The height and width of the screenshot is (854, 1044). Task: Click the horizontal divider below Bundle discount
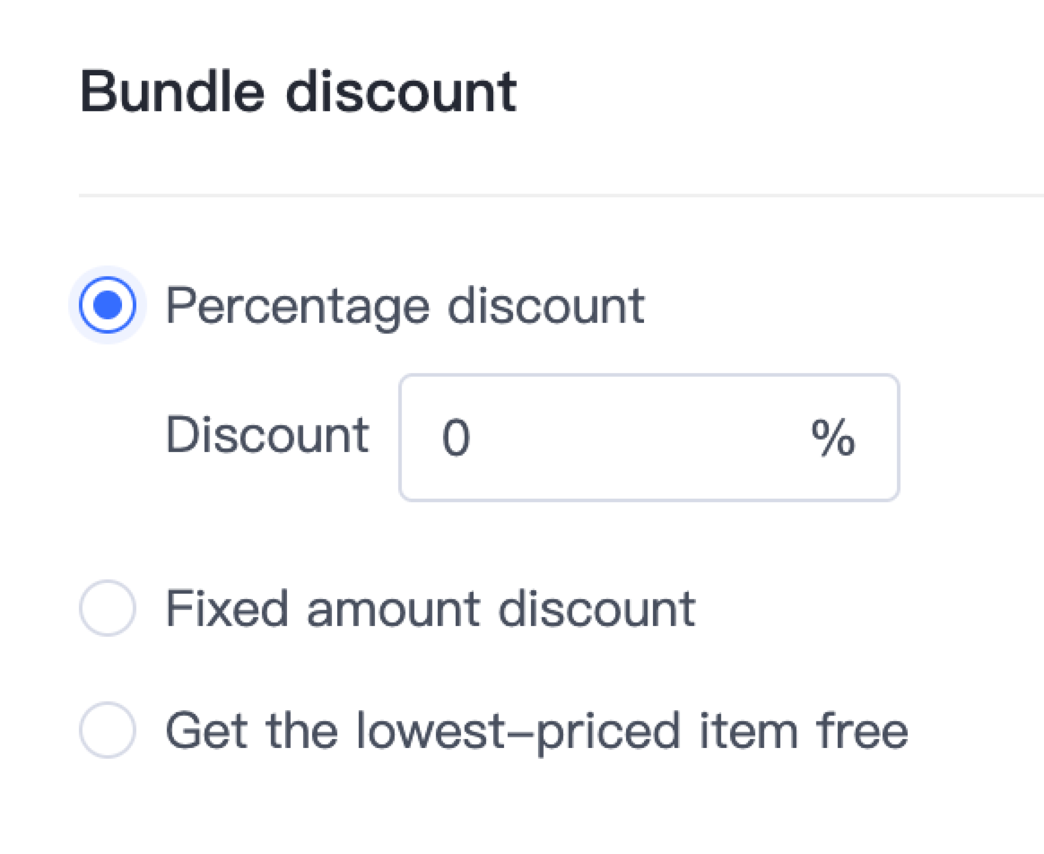click(x=561, y=195)
